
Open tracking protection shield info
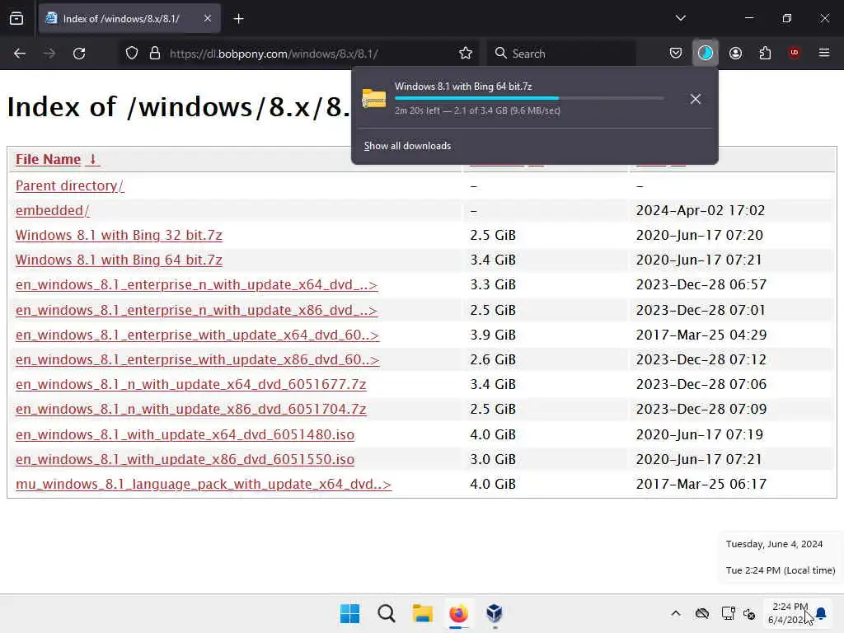pos(132,53)
